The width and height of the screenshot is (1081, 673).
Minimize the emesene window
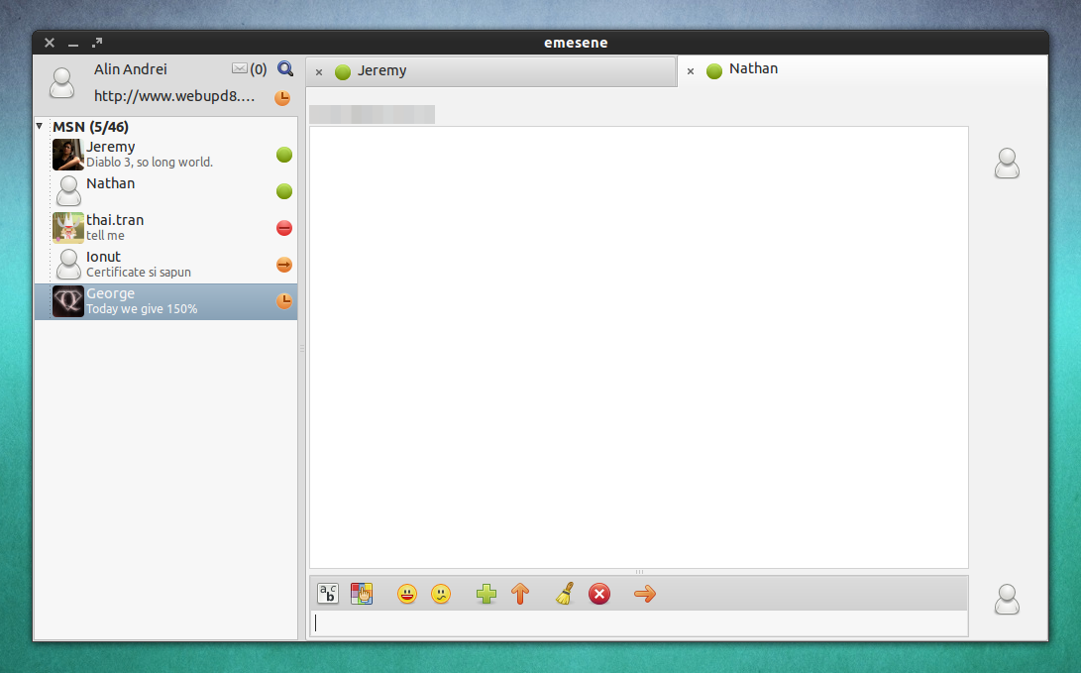tap(73, 44)
